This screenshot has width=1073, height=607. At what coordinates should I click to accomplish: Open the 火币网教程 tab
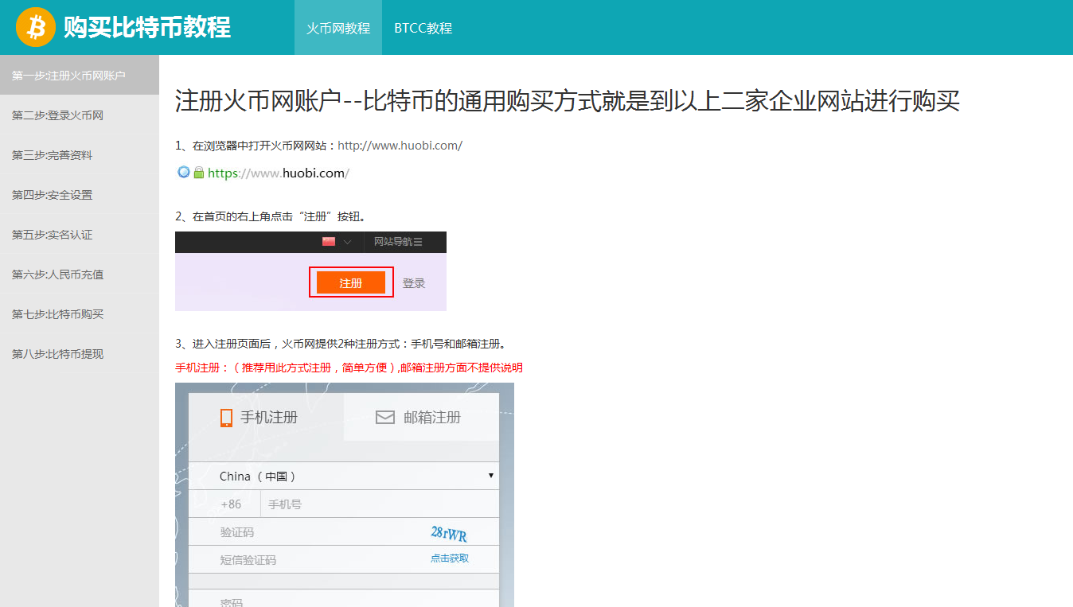338,28
